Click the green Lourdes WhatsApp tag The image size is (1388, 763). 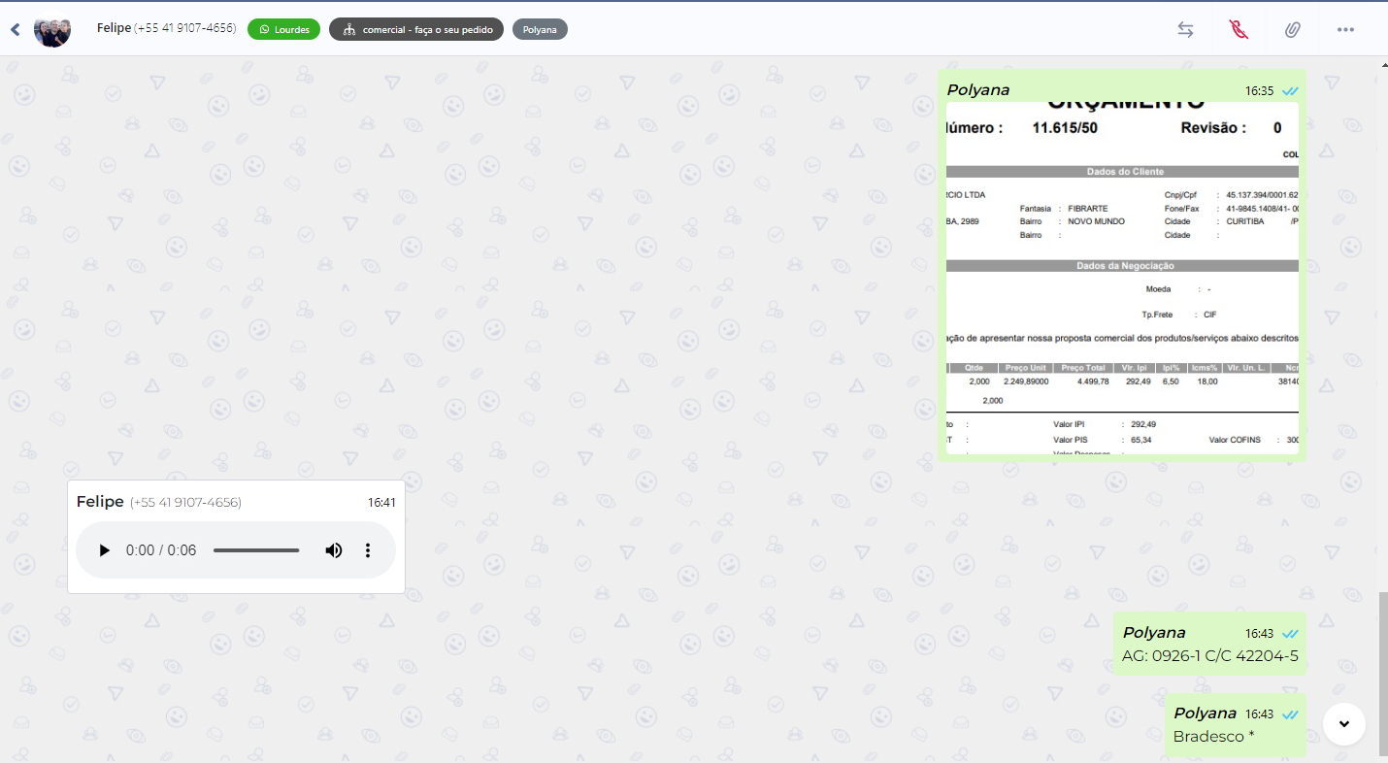(283, 29)
